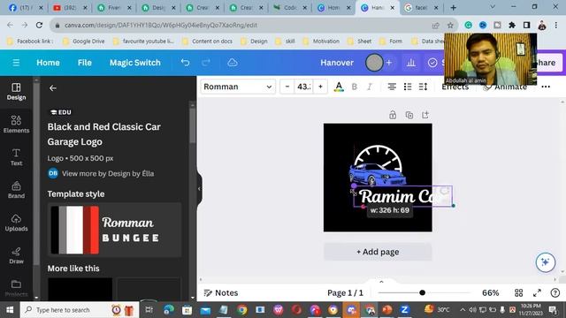The height and width of the screenshot is (318, 566).
Task: Collapse the side panel handle
Action: coord(199,188)
